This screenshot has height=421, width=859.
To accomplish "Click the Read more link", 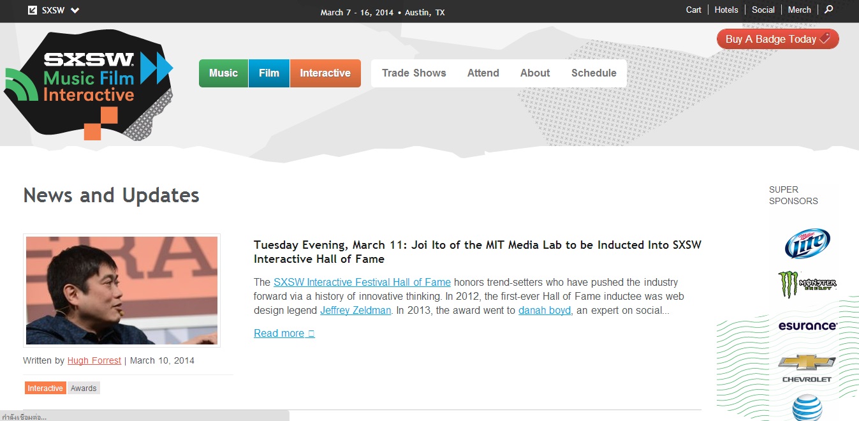I will click(284, 333).
